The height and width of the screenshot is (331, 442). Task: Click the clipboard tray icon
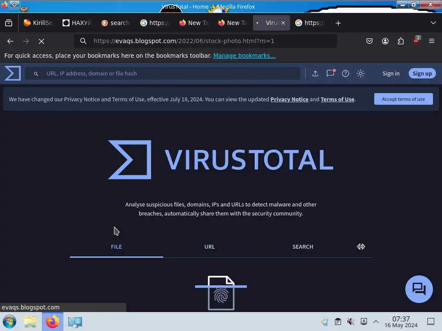tap(338, 322)
